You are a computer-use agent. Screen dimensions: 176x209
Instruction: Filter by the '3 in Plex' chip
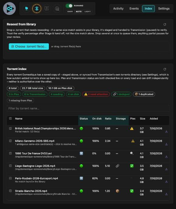tap(14, 94)
